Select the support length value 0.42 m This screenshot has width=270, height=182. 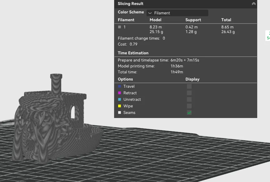pyautogui.click(x=191, y=27)
